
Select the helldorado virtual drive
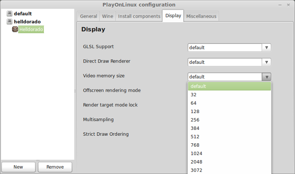click(27, 21)
